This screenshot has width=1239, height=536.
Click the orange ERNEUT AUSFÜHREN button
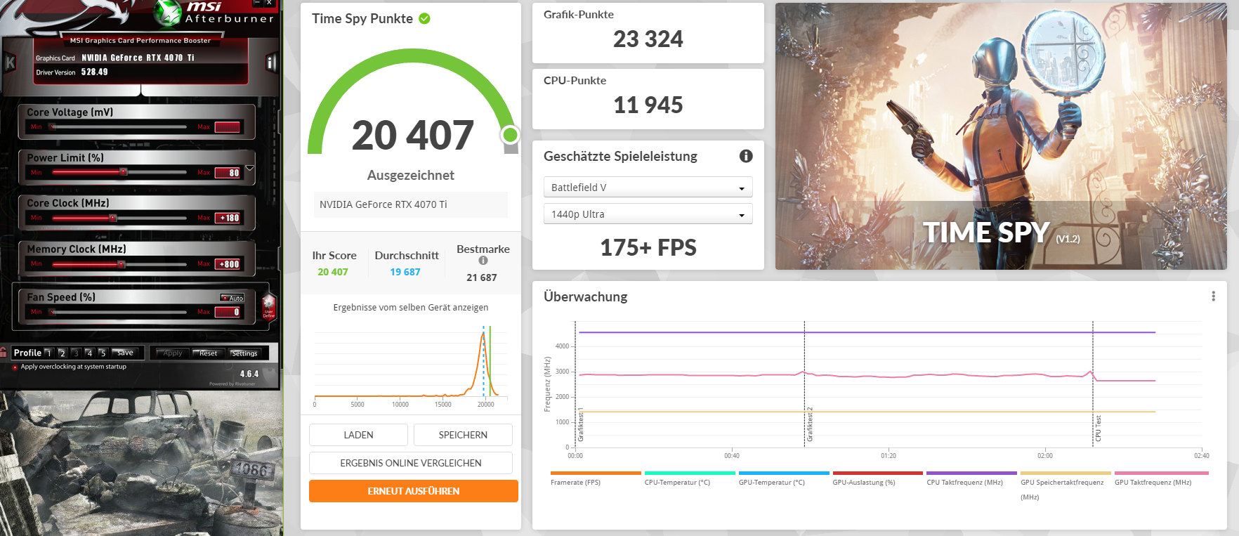[x=414, y=491]
